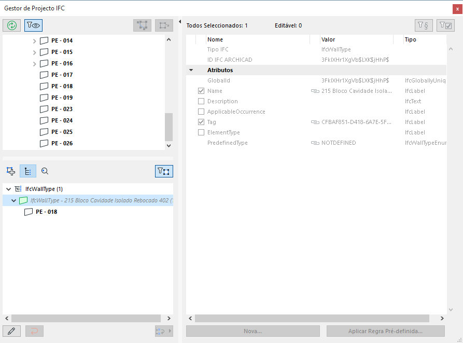This screenshot has height=343, width=463.
Task: Click the assignment box icon in top toolbar
Action: tap(143, 25)
